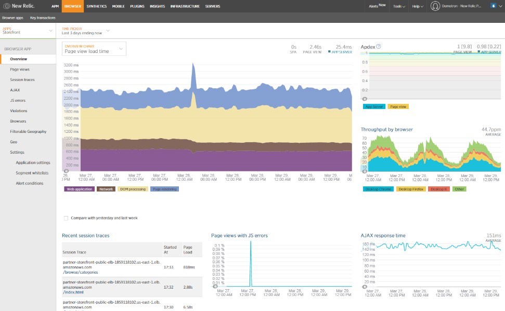Open the Apdex help question-mark icon
This screenshot has height=311, width=505.
[x=379, y=46]
